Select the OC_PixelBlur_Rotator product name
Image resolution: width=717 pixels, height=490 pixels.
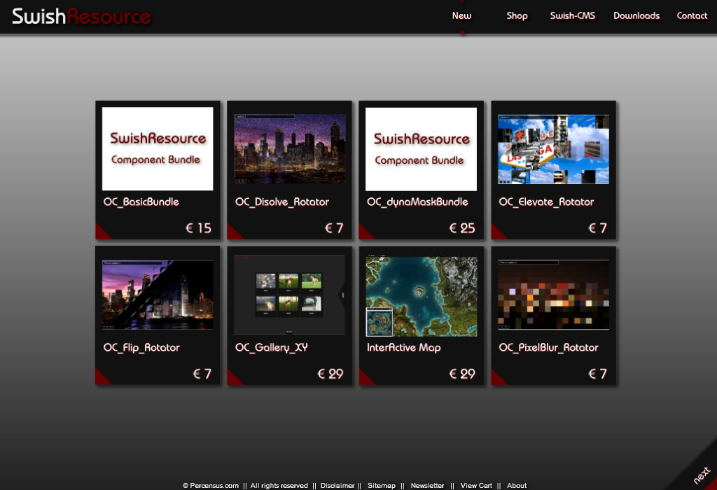[549, 348]
